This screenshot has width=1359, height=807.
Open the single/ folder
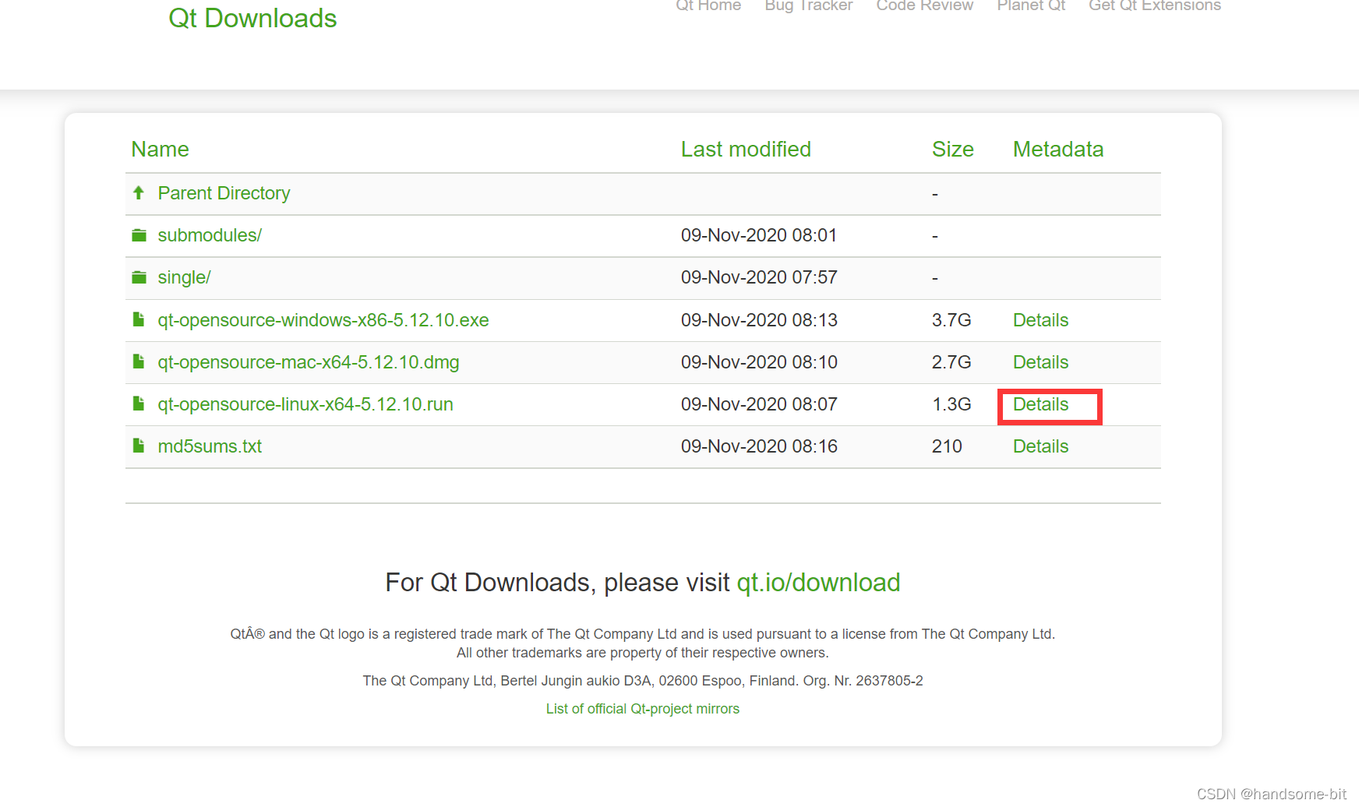pos(184,277)
